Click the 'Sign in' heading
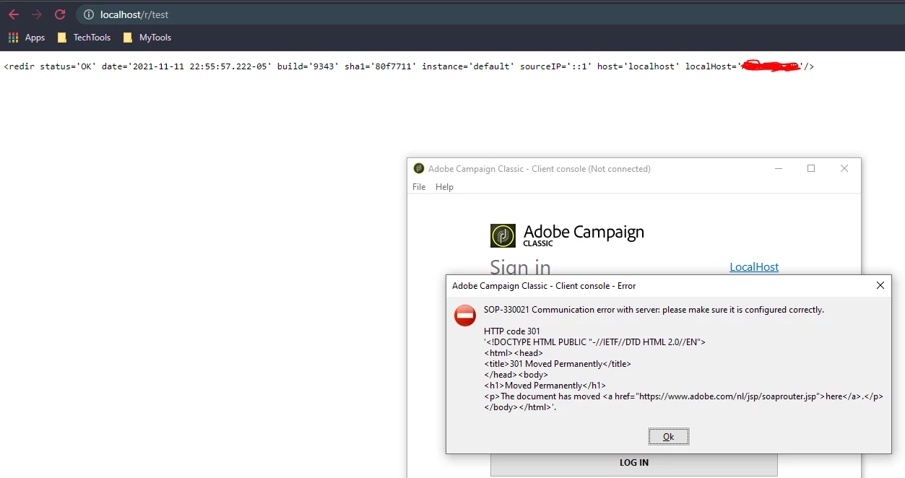905x478 pixels. click(520, 268)
